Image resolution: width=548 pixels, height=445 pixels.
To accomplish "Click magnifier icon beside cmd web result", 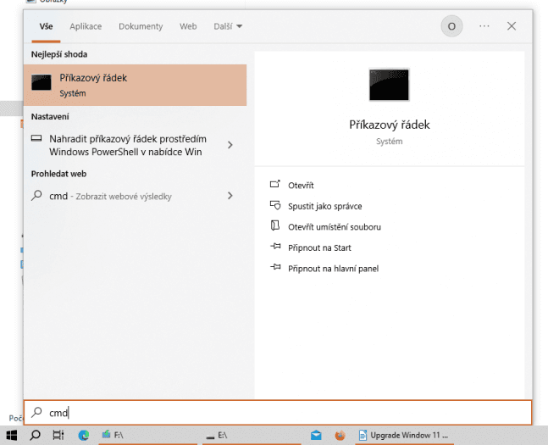I will click(x=36, y=195).
